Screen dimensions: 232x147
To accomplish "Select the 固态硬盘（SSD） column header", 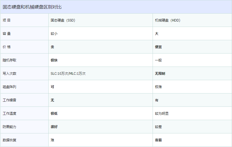I will pyautogui.click(x=63, y=20).
